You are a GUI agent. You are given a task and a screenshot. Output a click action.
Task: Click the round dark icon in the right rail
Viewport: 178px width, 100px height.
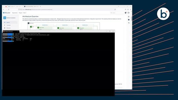[129, 20]
